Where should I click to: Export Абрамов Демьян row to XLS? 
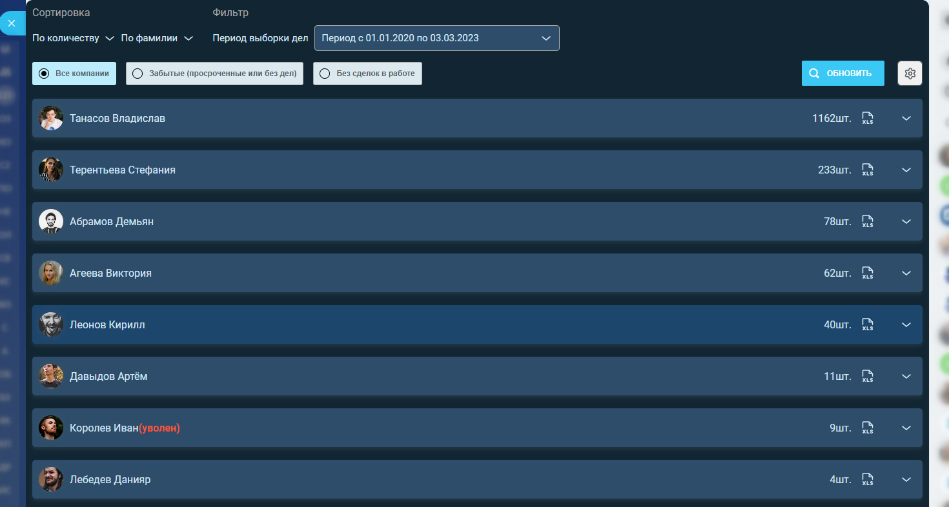click(x=868, y=221)
